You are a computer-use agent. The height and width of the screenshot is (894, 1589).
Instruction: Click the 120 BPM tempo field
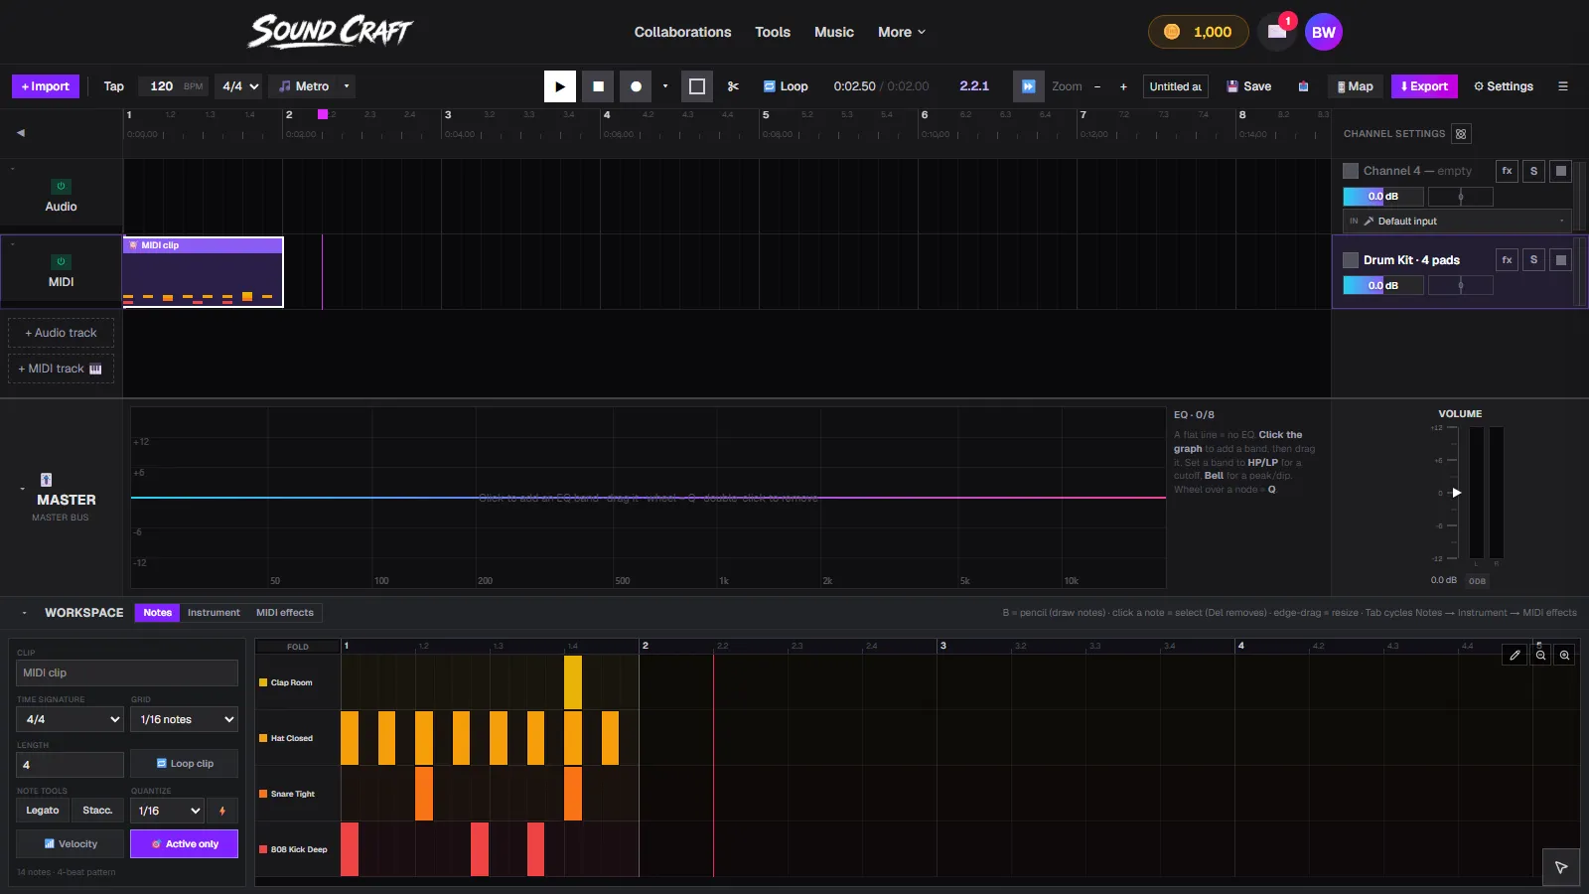click(174, 86)
